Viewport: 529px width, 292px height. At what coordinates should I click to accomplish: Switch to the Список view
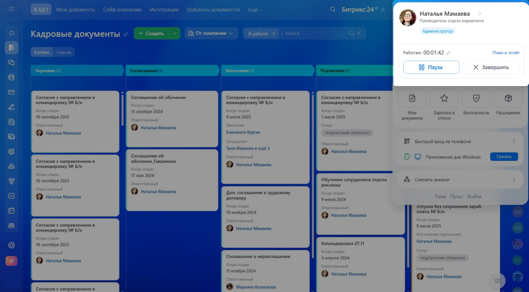pos(64,52)
